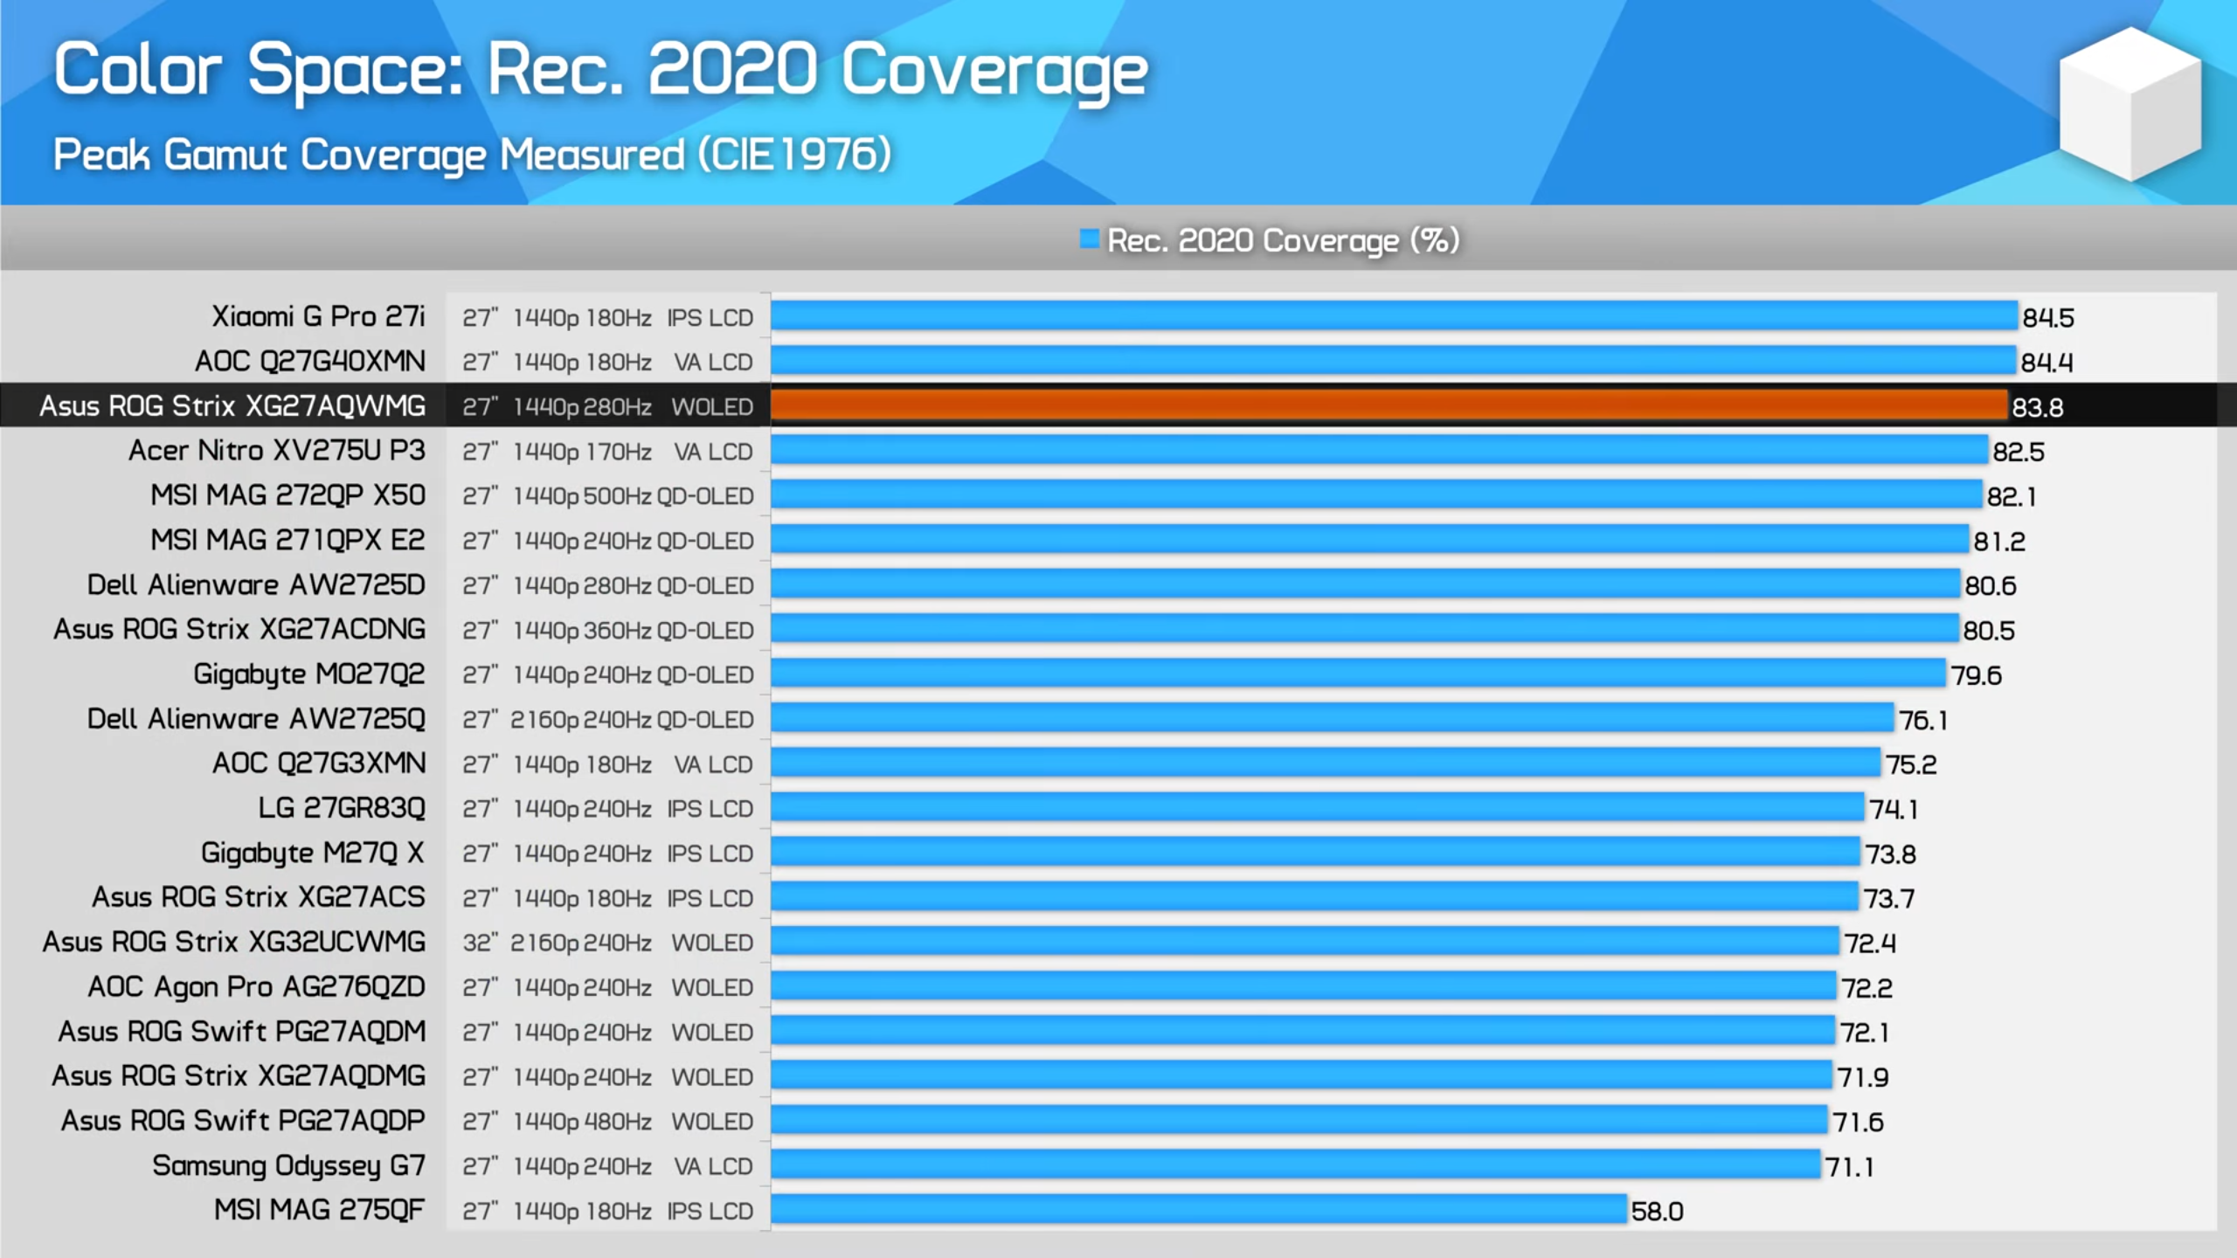
Task: Click the 71.6 value for PG27AQDP
Action: [x=1858, y=1123]
